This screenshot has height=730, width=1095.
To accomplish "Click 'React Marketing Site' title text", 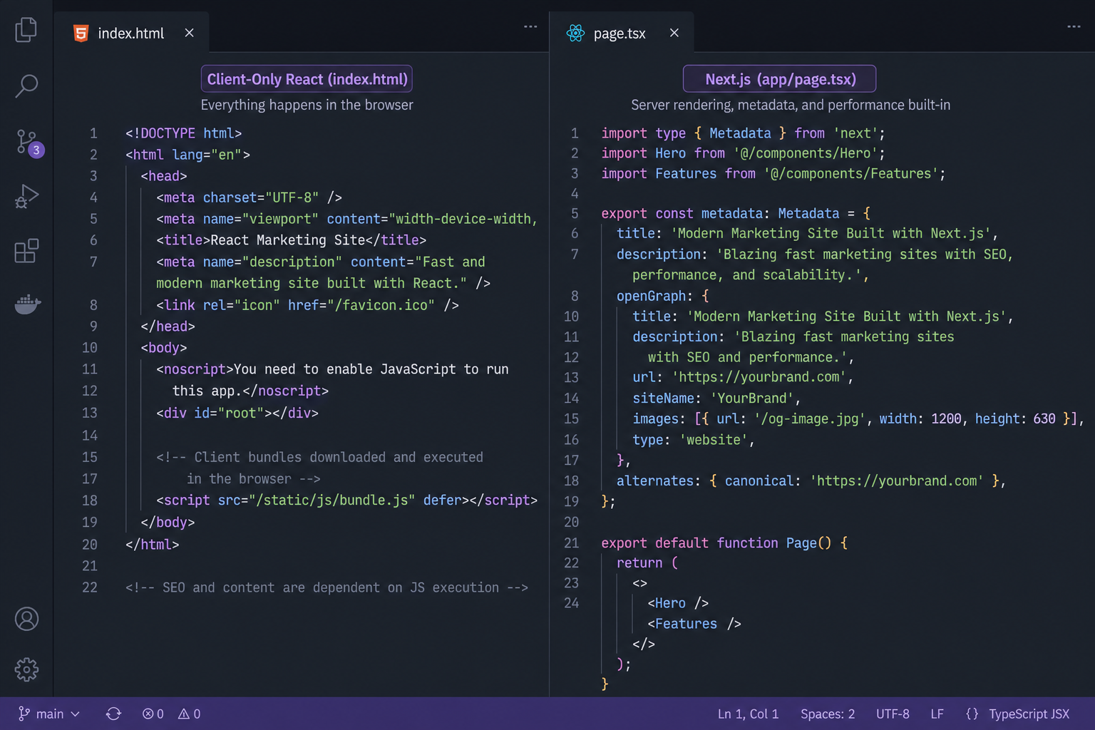I will (288, 240).
